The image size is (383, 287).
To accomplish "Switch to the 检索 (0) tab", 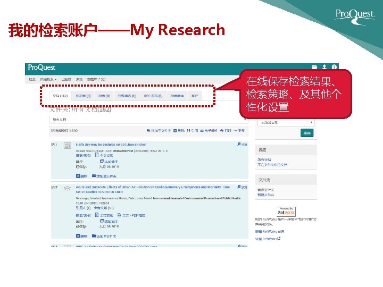I will pos(104,96).
